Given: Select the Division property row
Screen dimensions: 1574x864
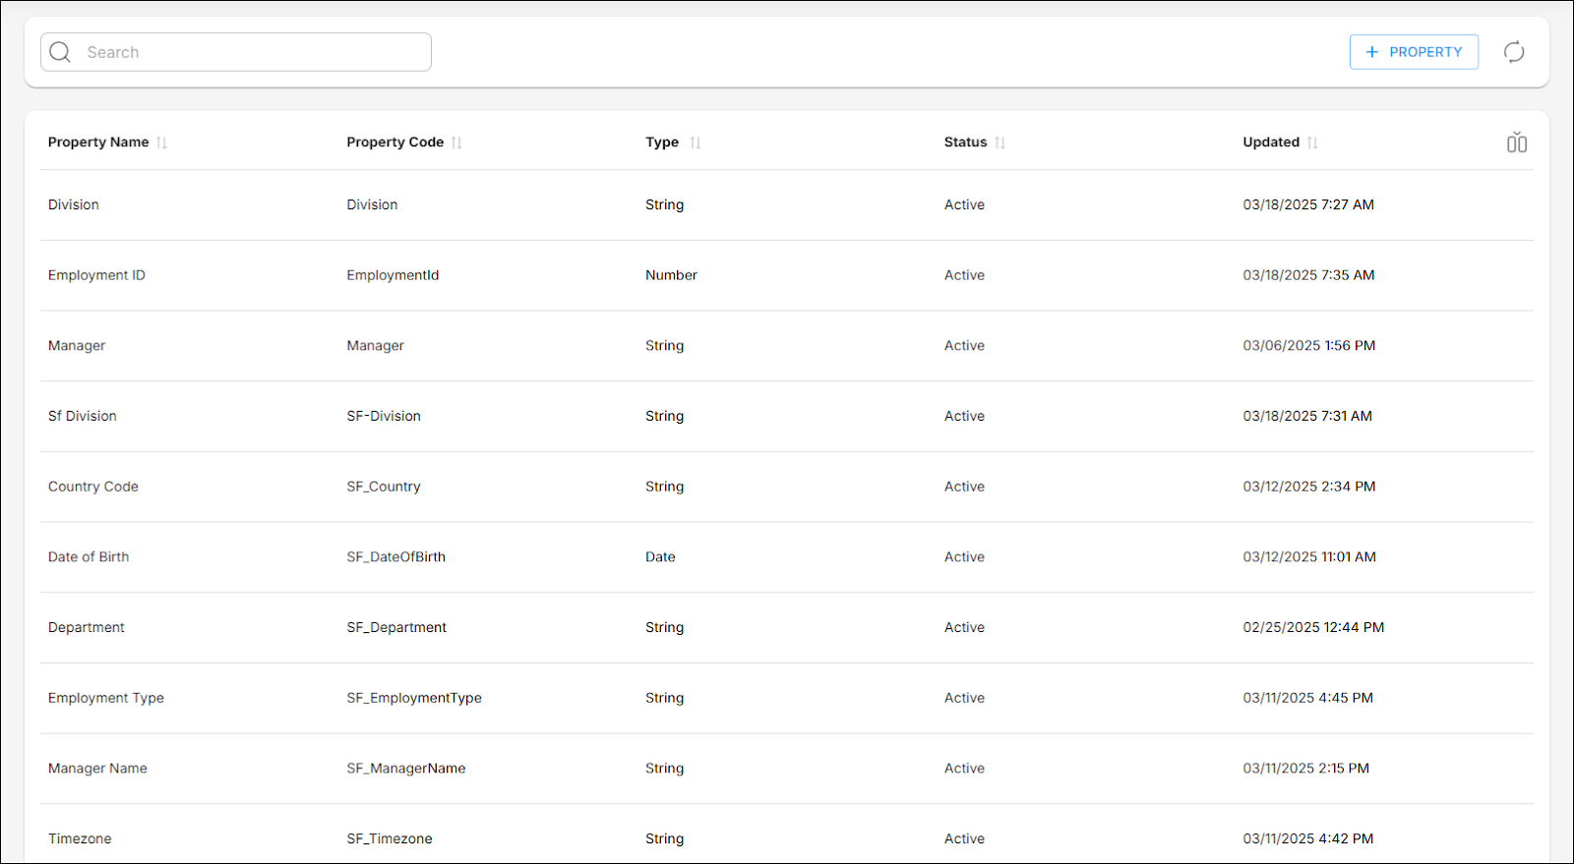Looking at the screenshot, I should (x=74, y=204).
